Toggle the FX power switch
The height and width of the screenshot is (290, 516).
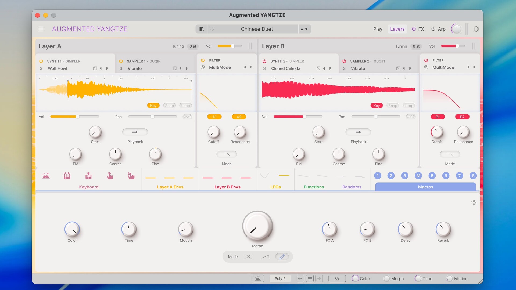[x=414, y=29]
